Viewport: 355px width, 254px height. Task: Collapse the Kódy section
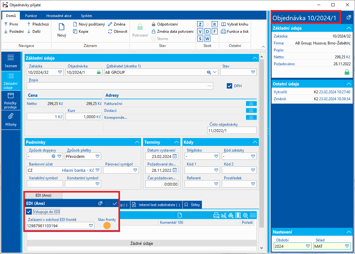[x=255, y=142]
